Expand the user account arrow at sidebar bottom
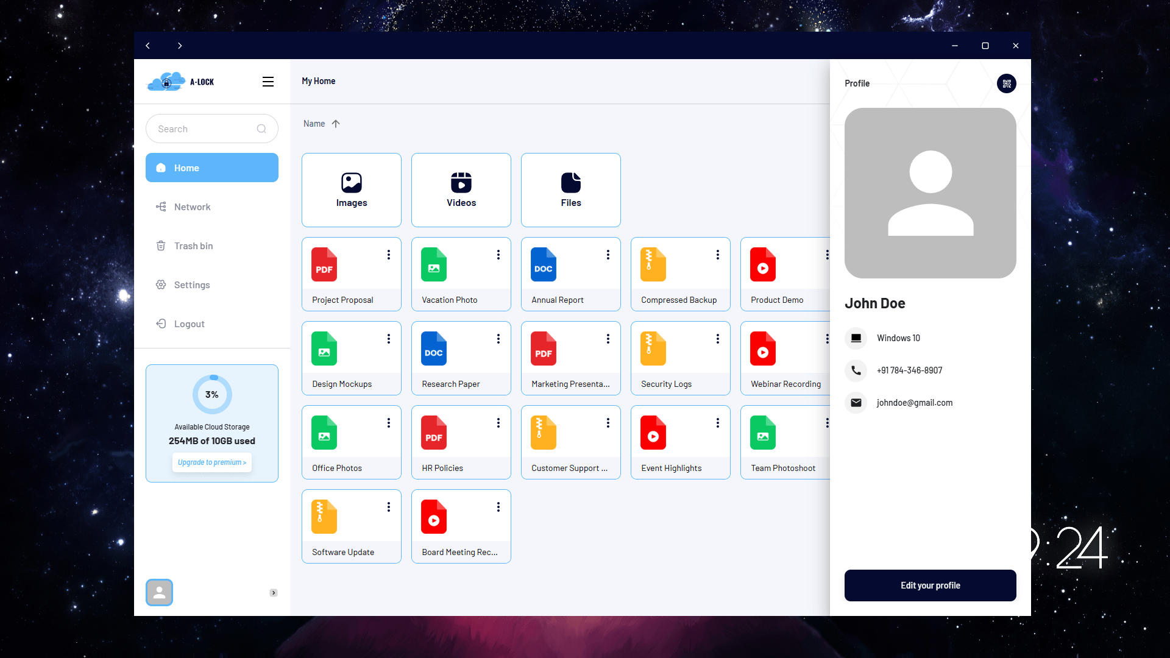1170x658 pixels. (x=274, y=593)
